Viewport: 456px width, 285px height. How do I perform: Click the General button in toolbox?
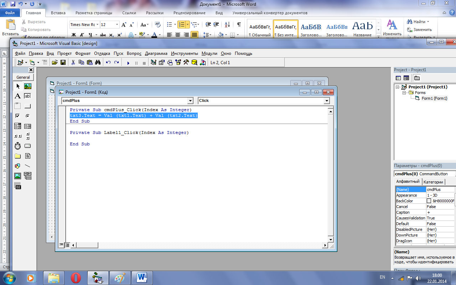23,77
